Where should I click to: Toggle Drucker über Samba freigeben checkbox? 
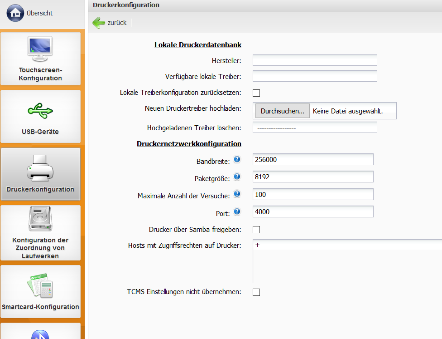click(256, 230)
